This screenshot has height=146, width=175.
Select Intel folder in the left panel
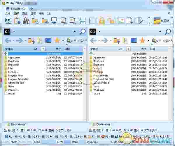(x=10, y=68)
